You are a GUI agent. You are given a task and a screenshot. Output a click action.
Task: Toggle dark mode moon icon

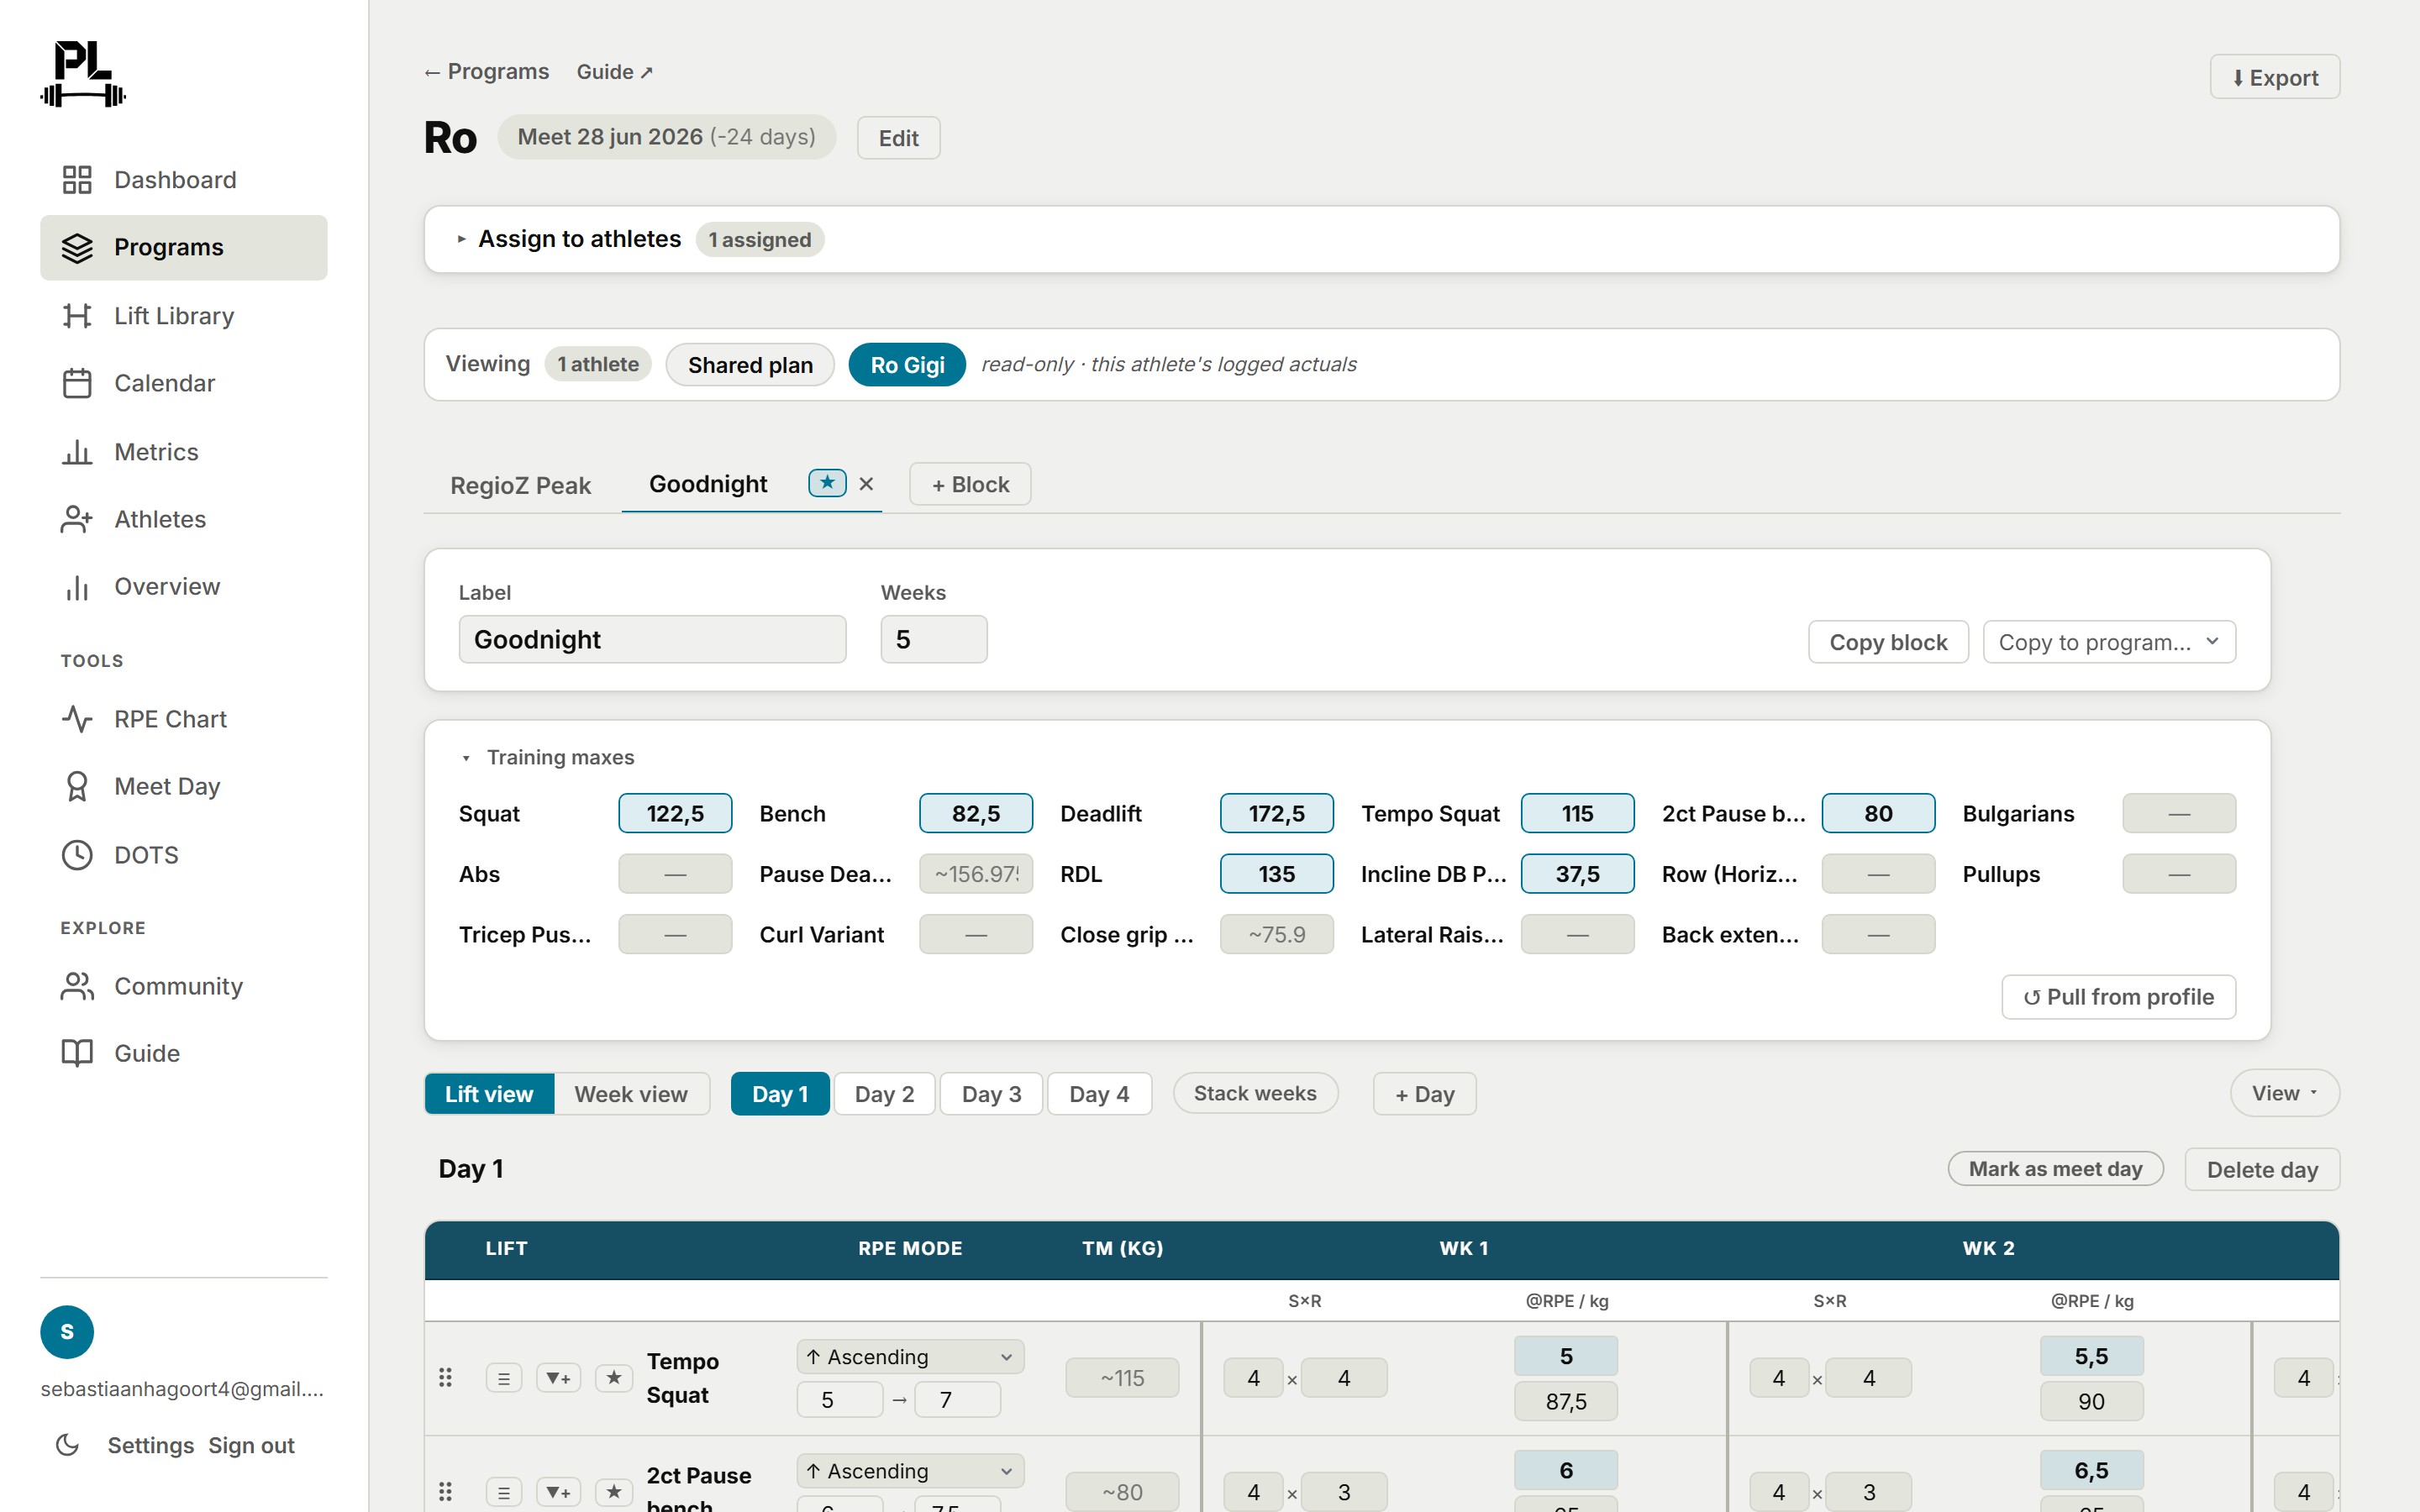click(x=68, y=1445)
